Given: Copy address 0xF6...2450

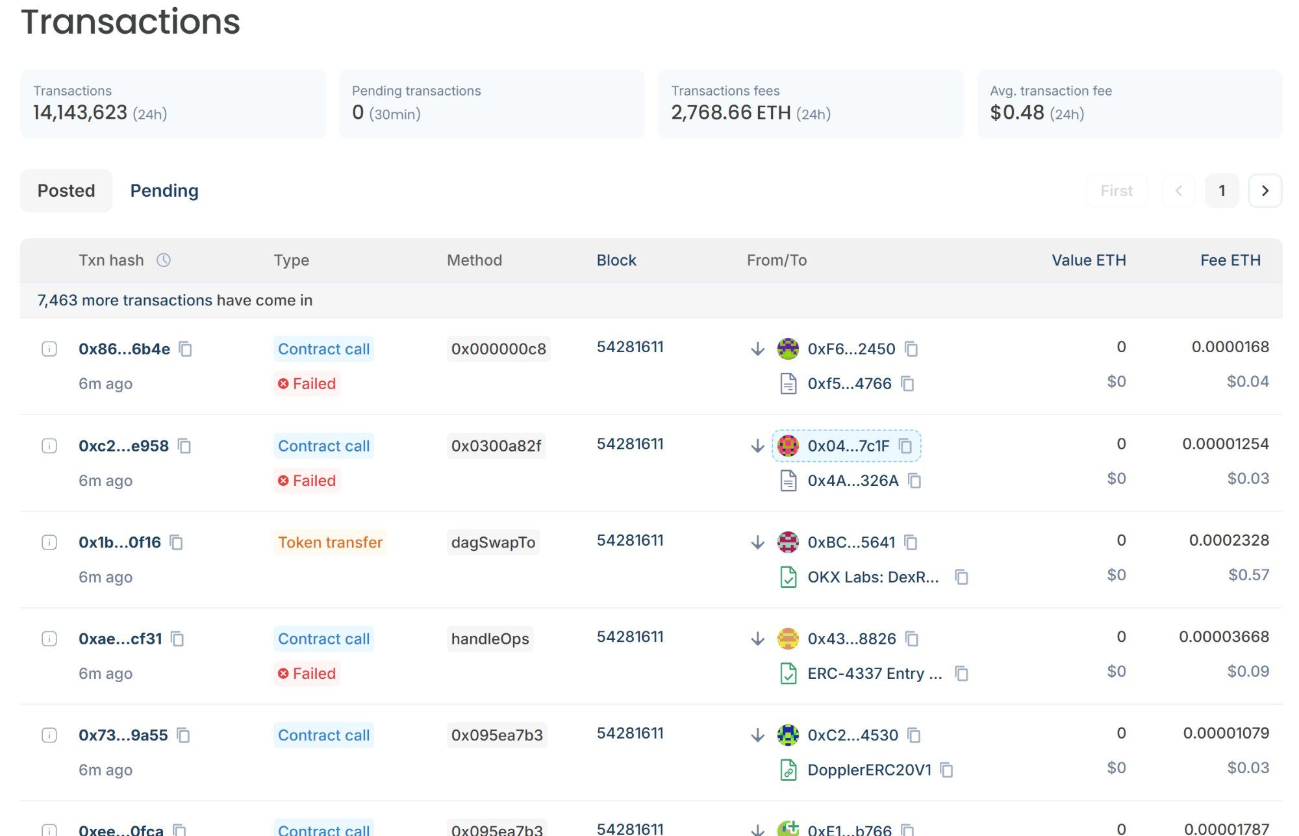Looking at the screenshot, I should click(911, 349).
